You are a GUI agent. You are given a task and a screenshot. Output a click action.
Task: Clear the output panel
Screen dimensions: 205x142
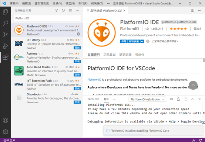pos(171,99)
